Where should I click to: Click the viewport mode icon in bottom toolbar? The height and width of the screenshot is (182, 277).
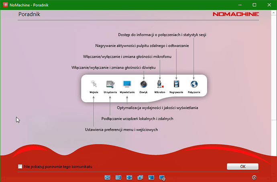pyautogui.click(x=118, y=178)
